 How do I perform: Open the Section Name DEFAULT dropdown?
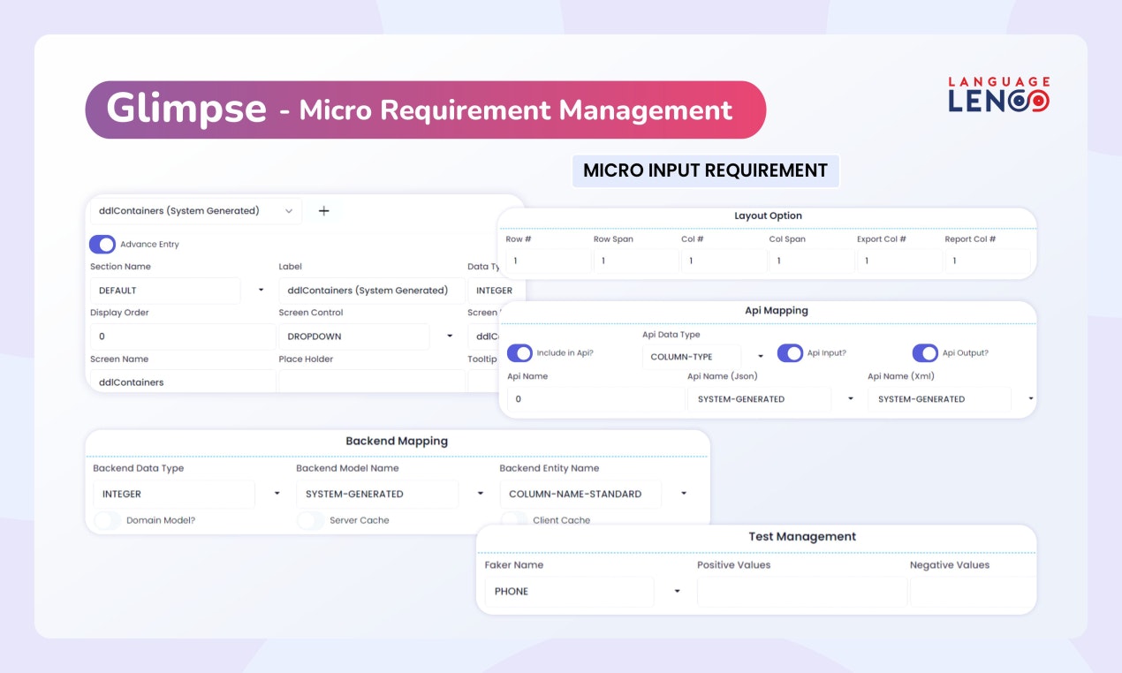pos(178,291)
